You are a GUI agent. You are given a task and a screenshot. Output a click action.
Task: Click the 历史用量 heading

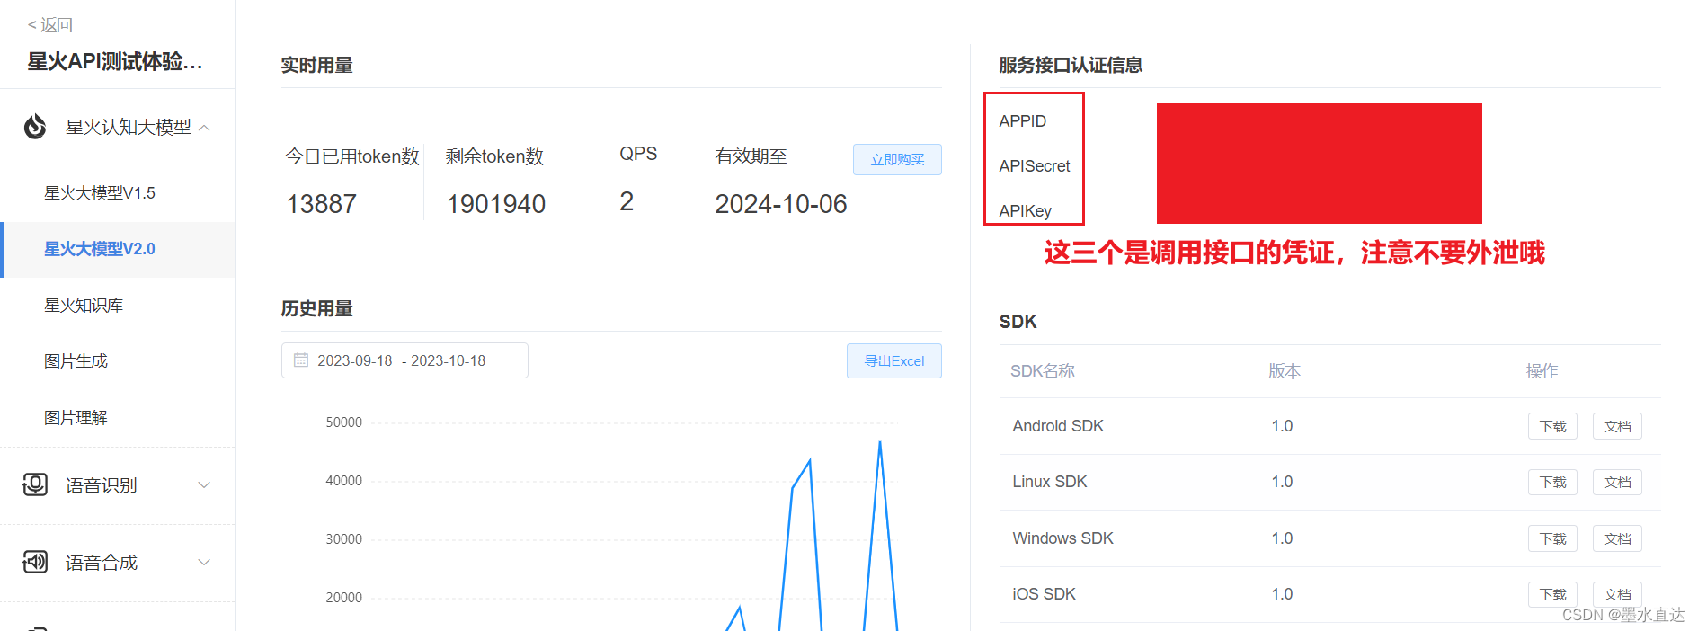[316, 308]
